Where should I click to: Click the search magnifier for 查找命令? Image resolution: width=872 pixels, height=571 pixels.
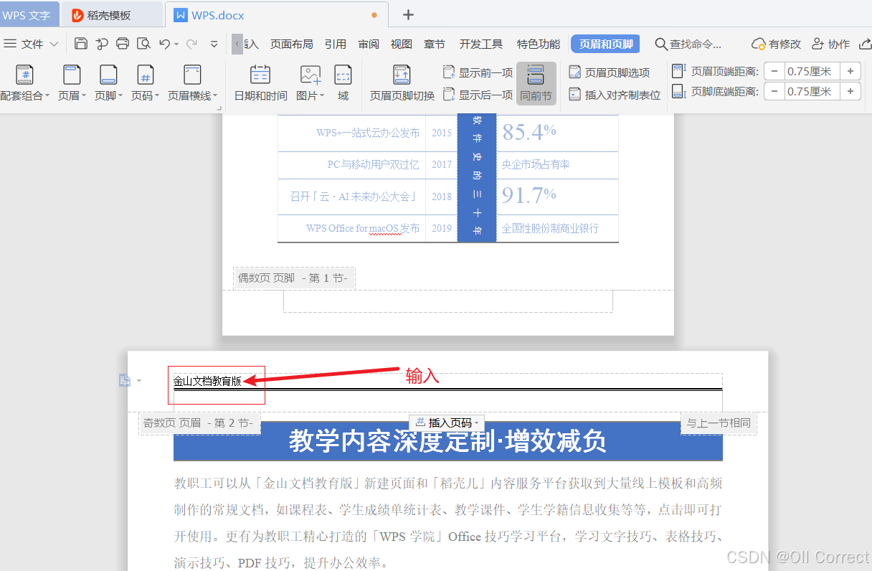pyautogui.click(x=661, y=44)
